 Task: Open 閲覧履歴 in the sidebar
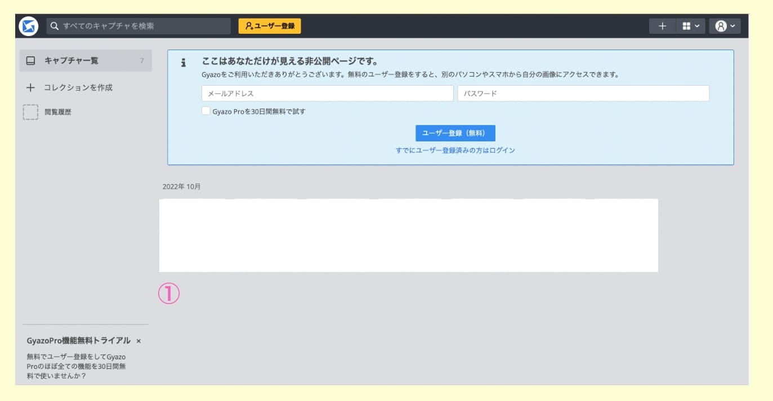[58, 112]
